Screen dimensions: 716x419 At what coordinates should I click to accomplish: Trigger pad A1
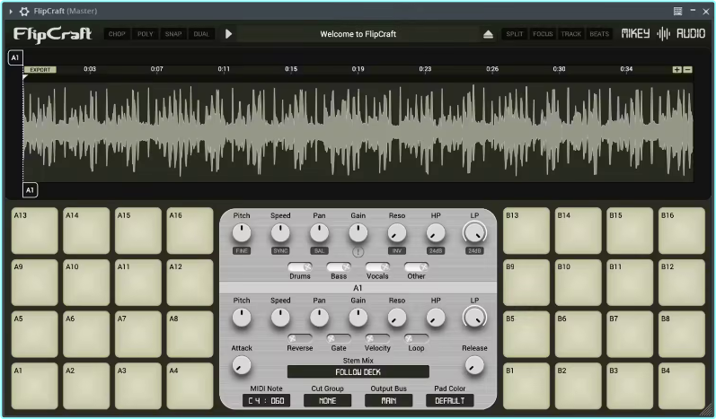pyautogui.click(x=35, y=386)
